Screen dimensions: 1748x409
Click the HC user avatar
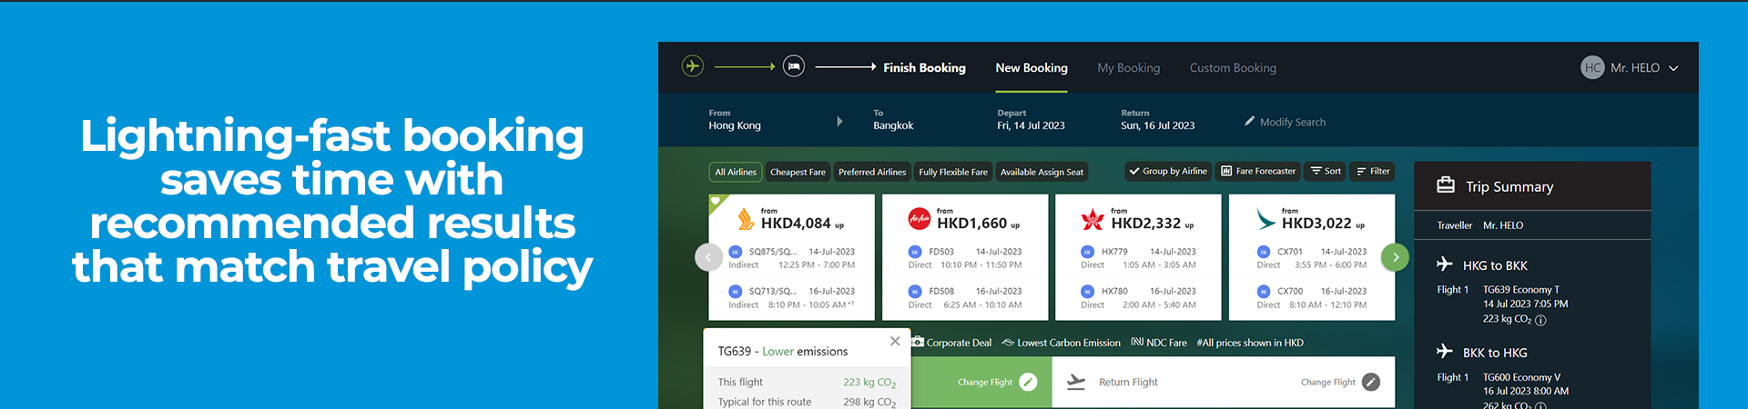1592,67
